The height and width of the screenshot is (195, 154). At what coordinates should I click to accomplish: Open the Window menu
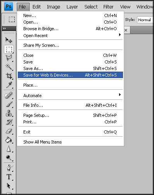[145, 7]
